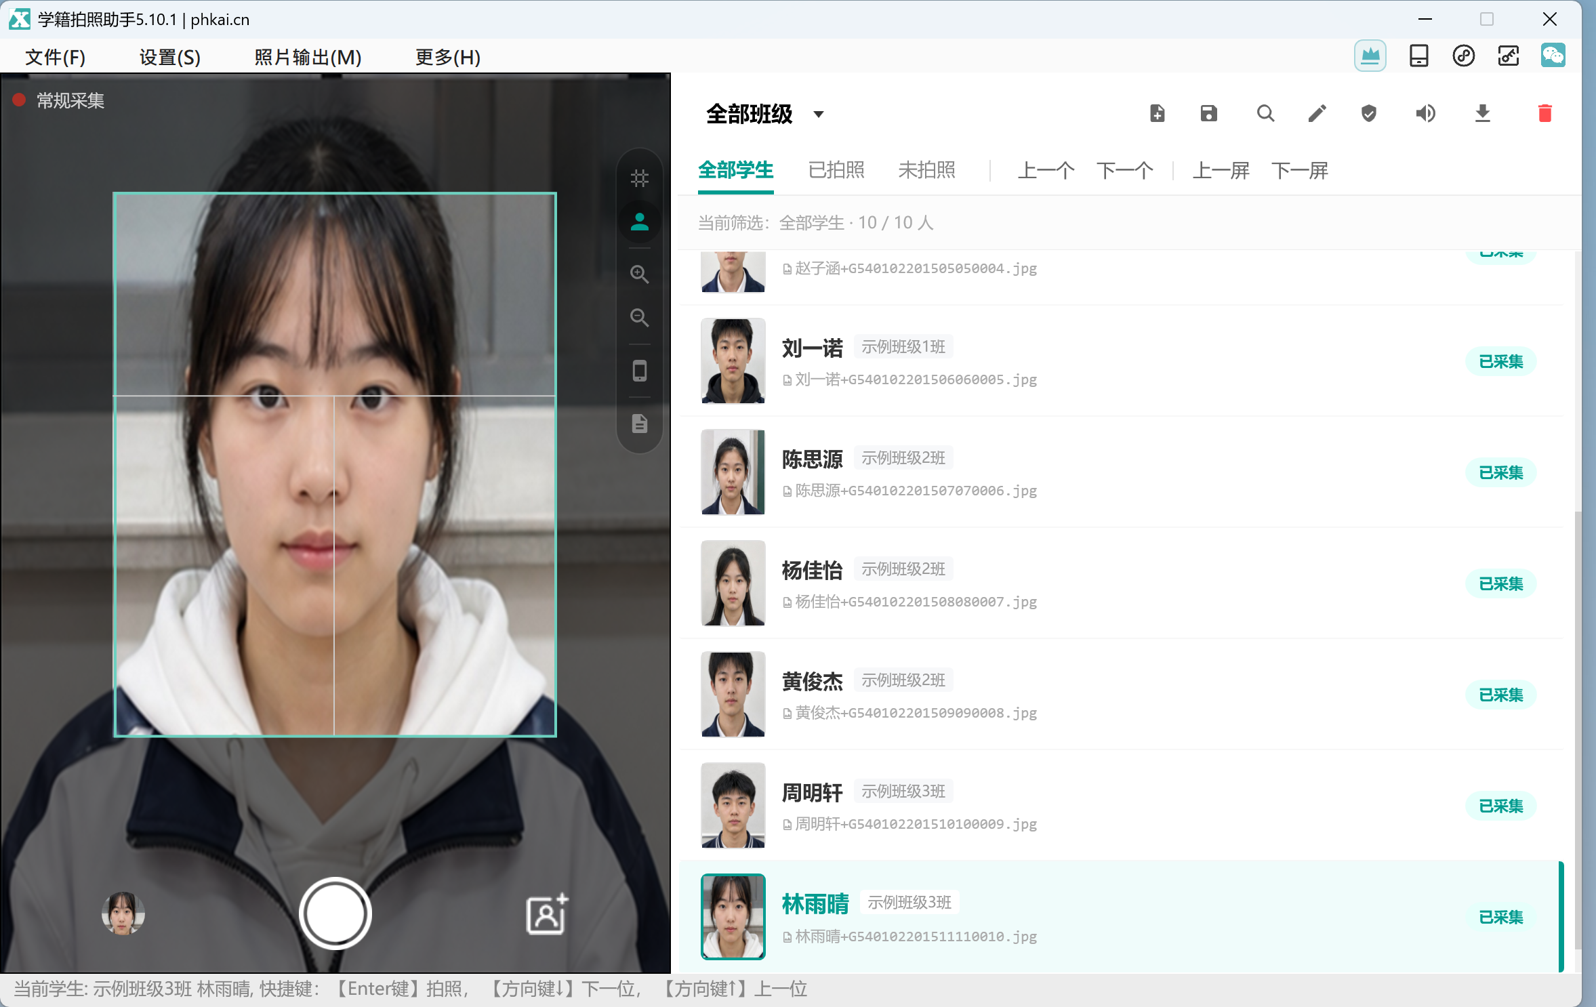The height and width of the screenshot is (1007, 1596).
Task: Click filename 赵子涵+G540102201505050004.jpg
Action: pos(916,268)
